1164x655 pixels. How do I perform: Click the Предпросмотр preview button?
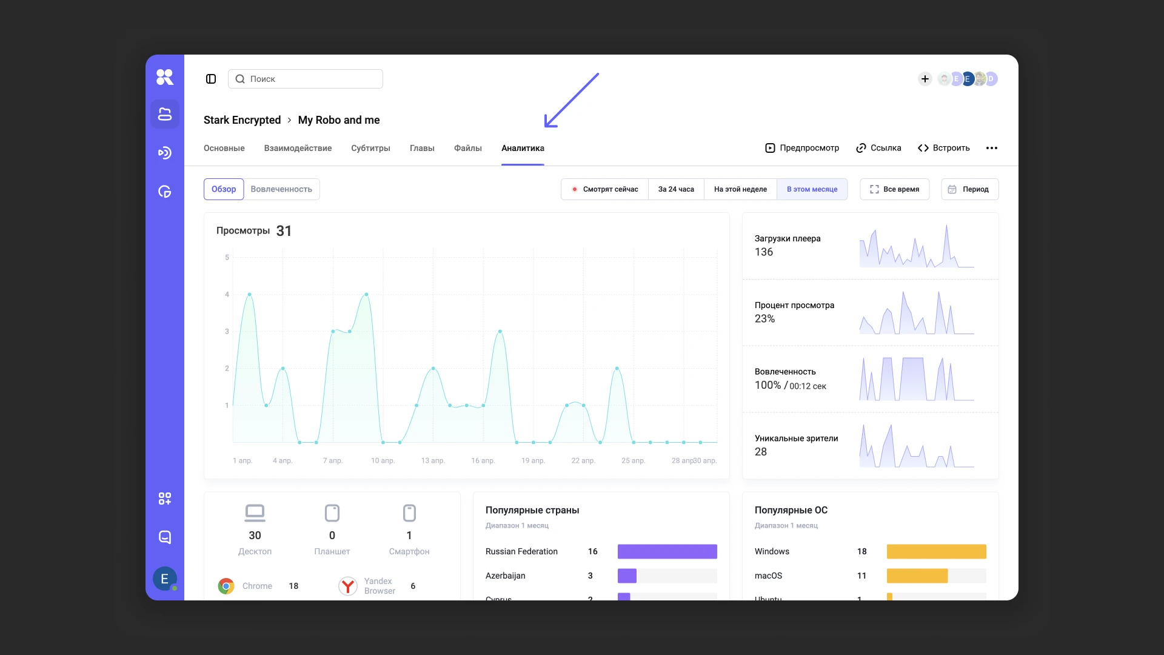802,148
